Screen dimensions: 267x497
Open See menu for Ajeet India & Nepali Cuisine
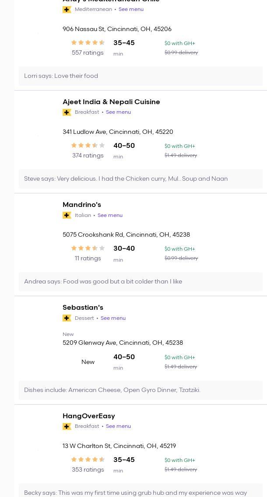[x=118, y=112]
